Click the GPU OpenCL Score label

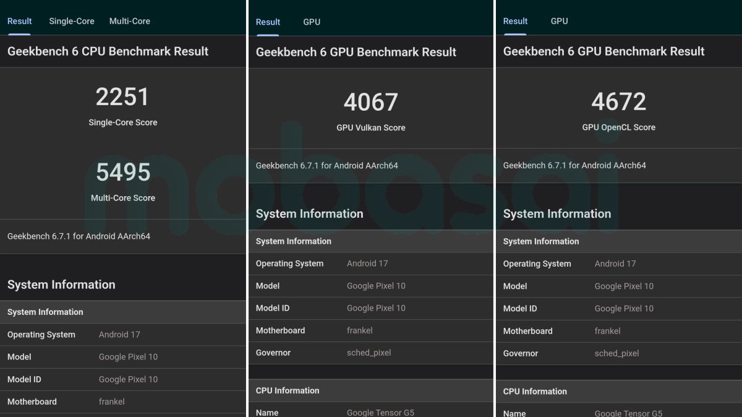coord(618,127)
